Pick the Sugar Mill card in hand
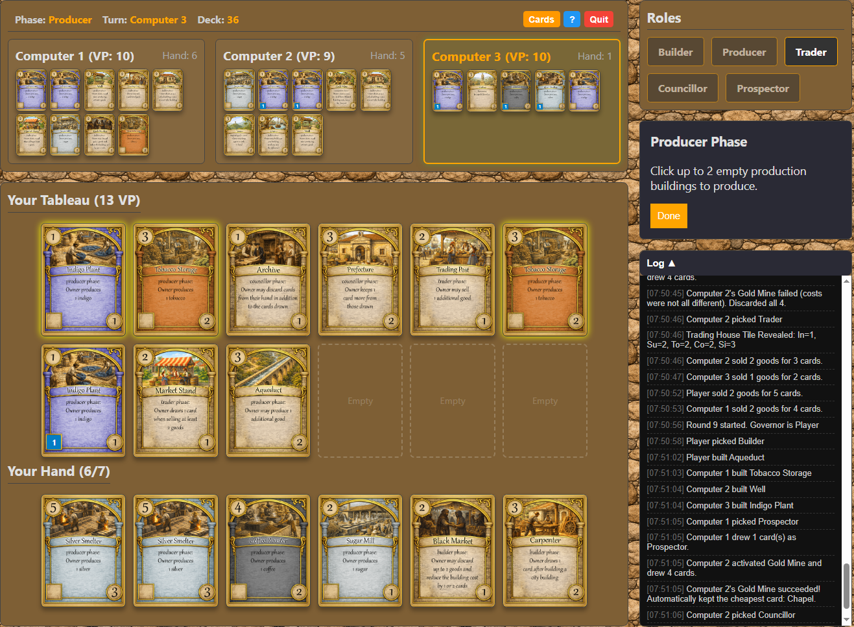Screen dimensions: 854x627 tap(360, 550)
